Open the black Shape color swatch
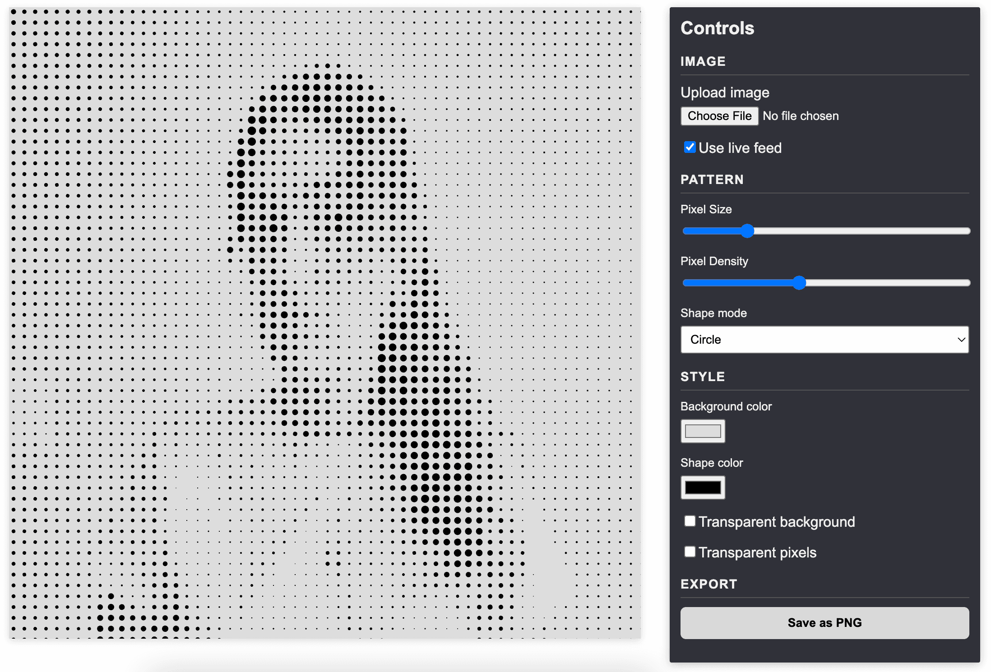 pyautogui.click(x=703, y=488)
